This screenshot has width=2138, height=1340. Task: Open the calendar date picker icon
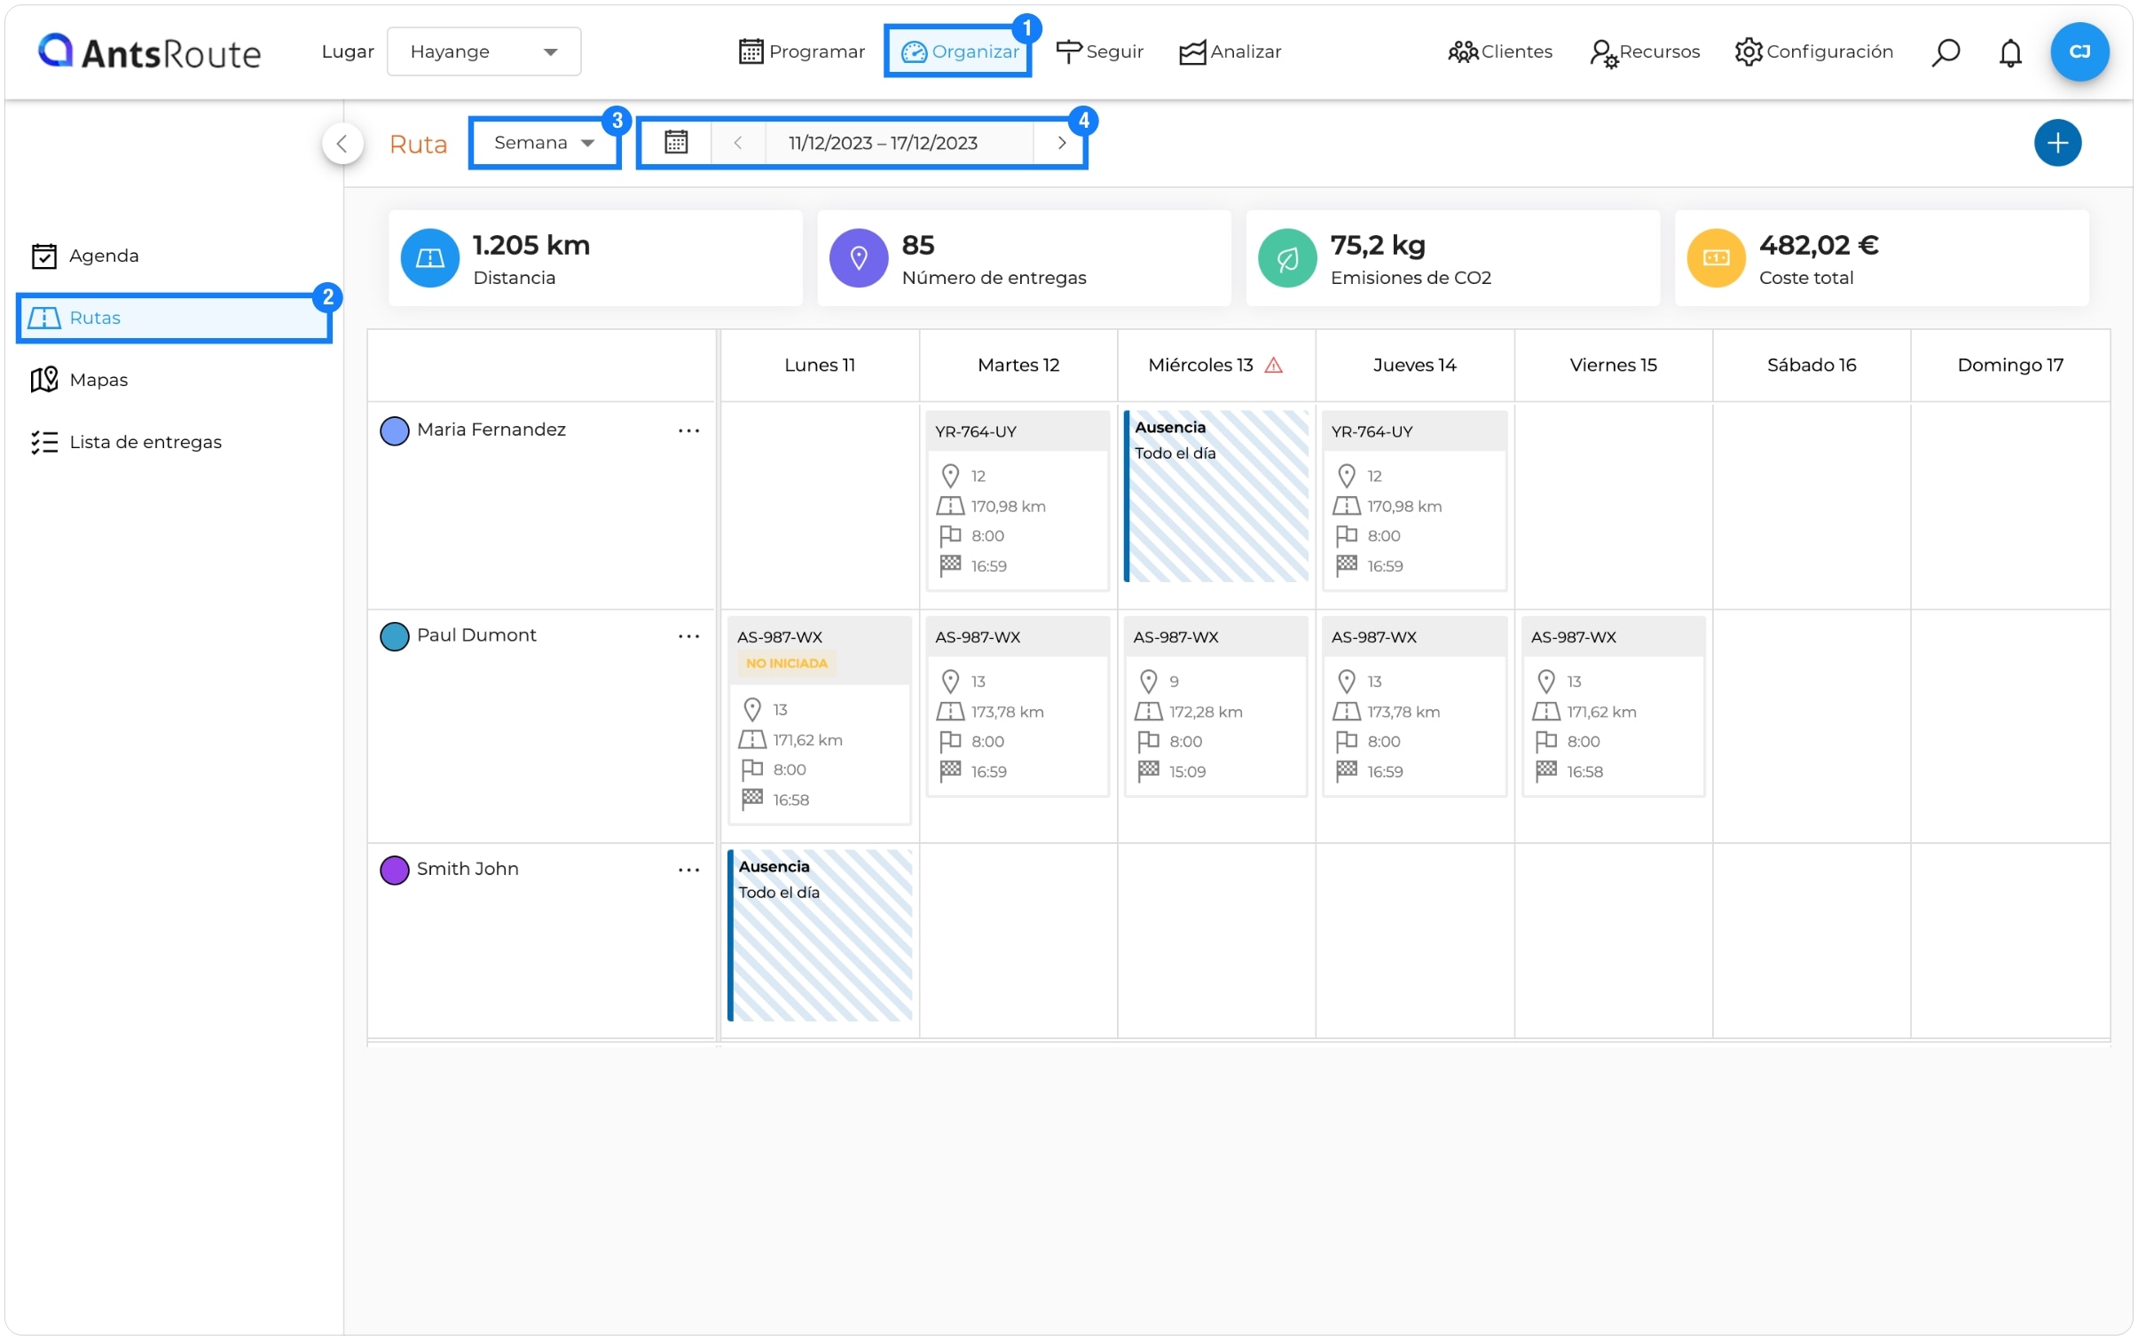[676, 142]
